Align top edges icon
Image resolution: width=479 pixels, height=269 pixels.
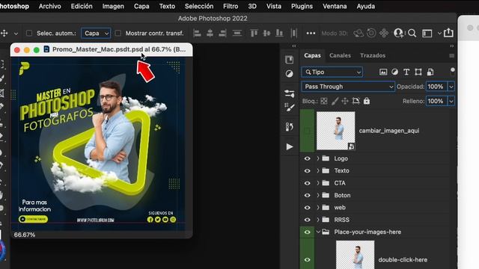click(x=254, y=33)
